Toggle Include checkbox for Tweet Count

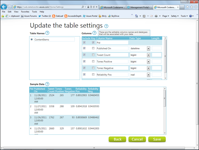click(x=84, y=55)
